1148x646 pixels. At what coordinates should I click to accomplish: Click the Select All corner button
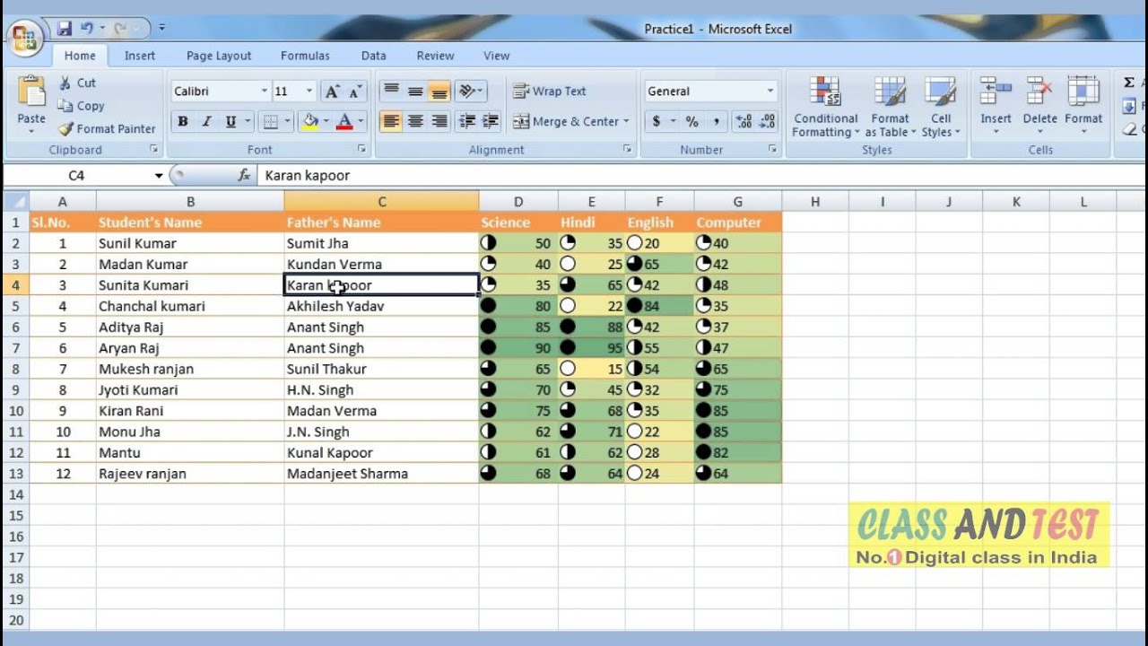click(15, 202)
